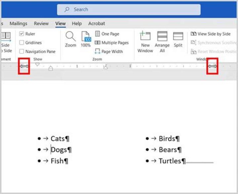Choose Multiple Pages zoom option
238x194 pixels.
tap(112, 43)
